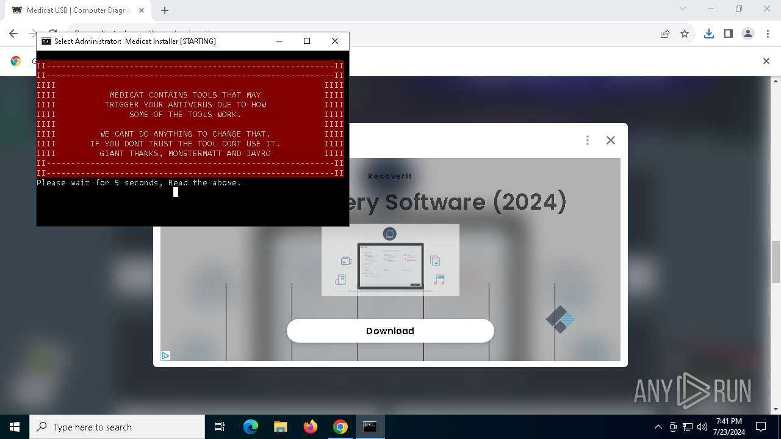The height and width of the screenshot is (439, 781).
Task: Open the ad popup three-dot options menu
Action: point(587,140)
